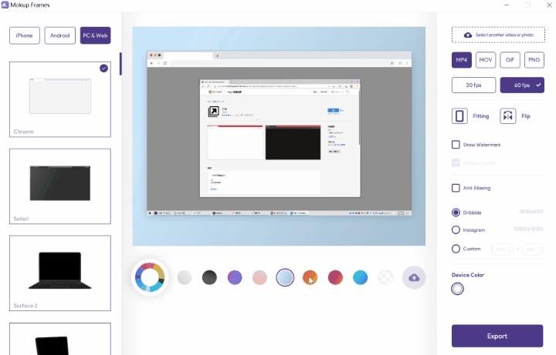Choose the Surface 2 laptop frame
Viewport: 556px width, 355px height.
coord(60,273)
